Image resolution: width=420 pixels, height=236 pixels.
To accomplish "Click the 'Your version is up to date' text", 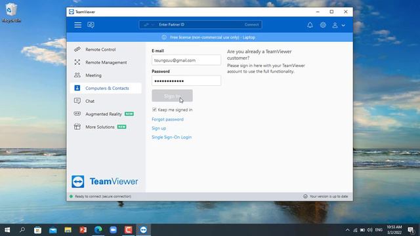I will 329,196.
